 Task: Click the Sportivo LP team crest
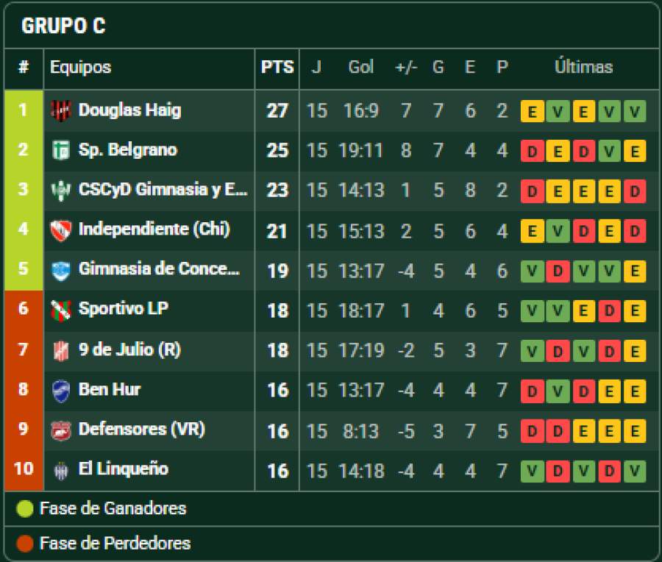(x=60, y=310)
